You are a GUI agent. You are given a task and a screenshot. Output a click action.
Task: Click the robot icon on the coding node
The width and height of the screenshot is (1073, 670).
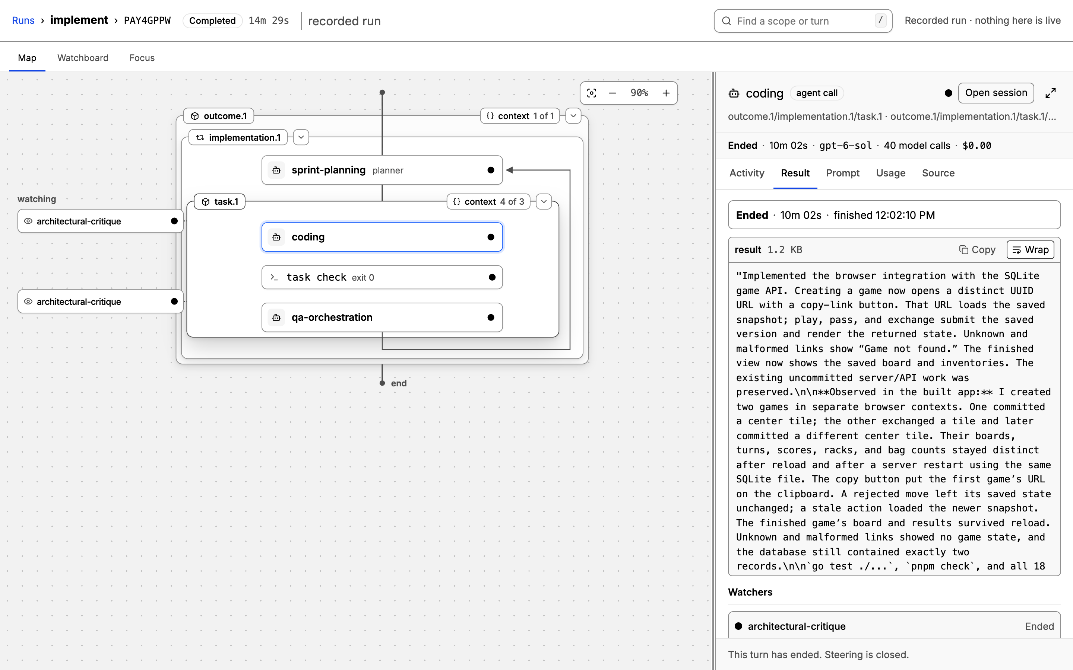click(276, 237)
